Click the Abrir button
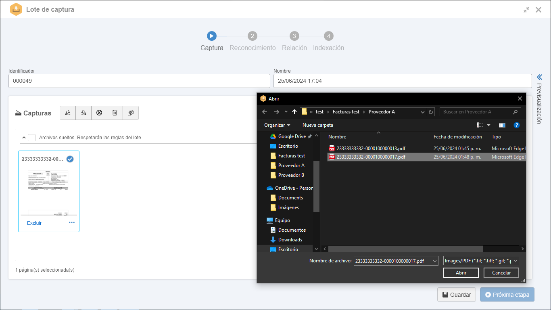This screenshot has width=551, height=310. tap(461, 273)
